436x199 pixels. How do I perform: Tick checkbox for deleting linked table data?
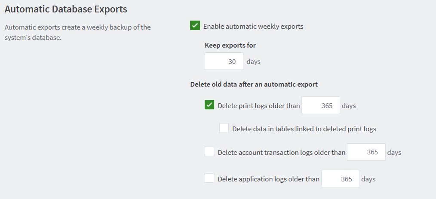point(224,128)
